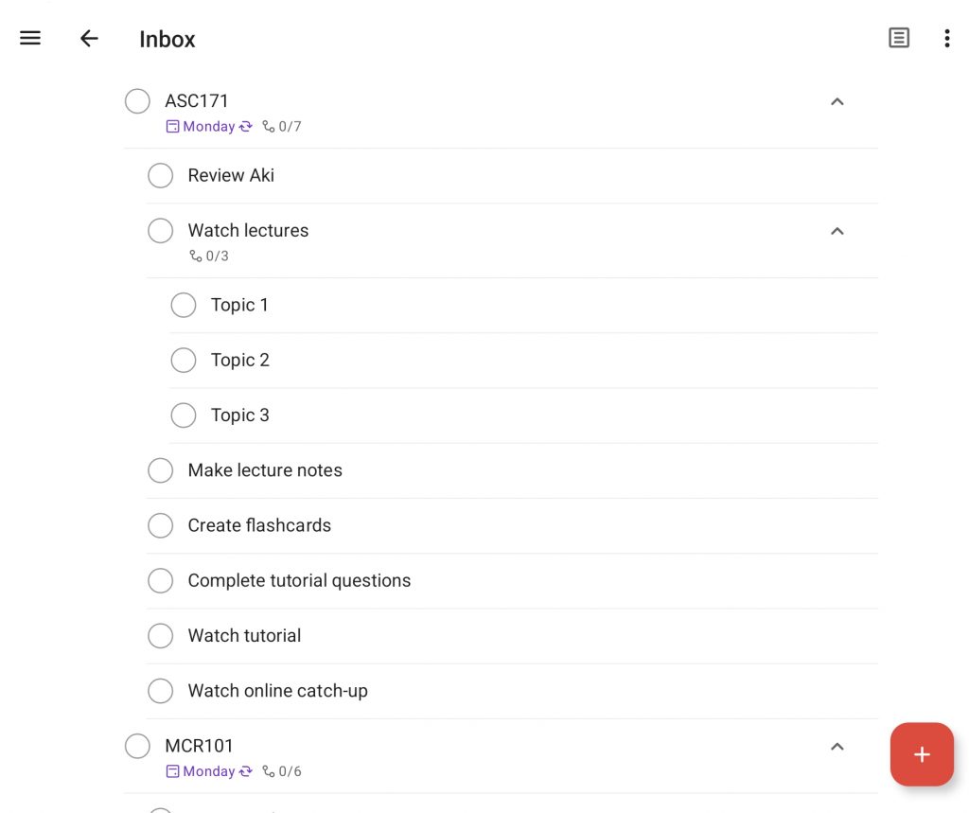The image size is (969, 813).
Task: Complete the Topic 2 subtask
Action: [184, 360]
